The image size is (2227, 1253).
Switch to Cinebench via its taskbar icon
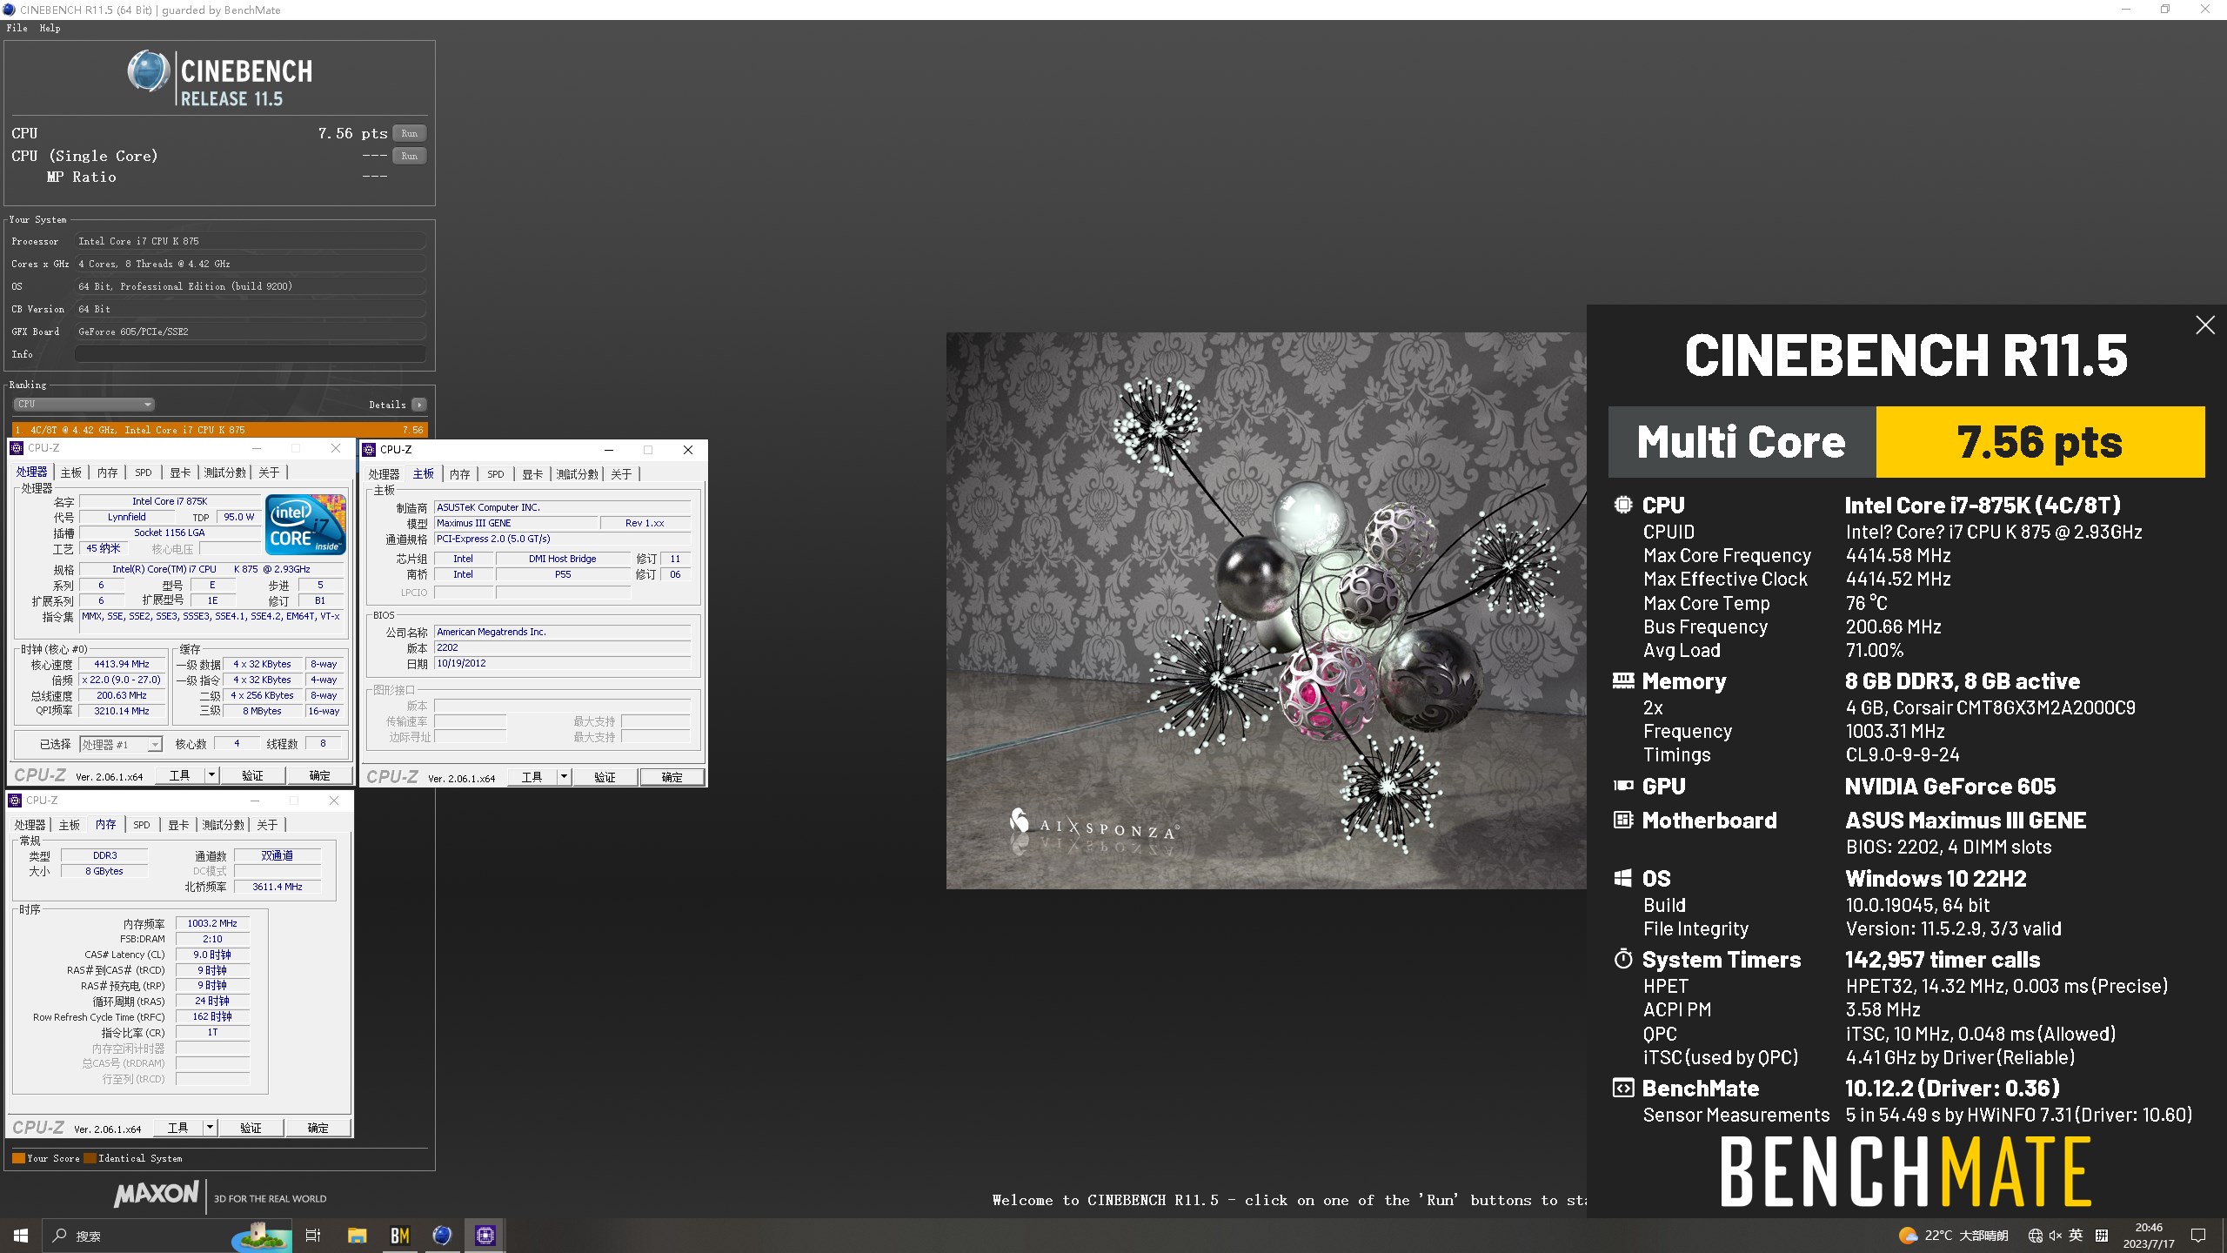[x=442, y=1236]
